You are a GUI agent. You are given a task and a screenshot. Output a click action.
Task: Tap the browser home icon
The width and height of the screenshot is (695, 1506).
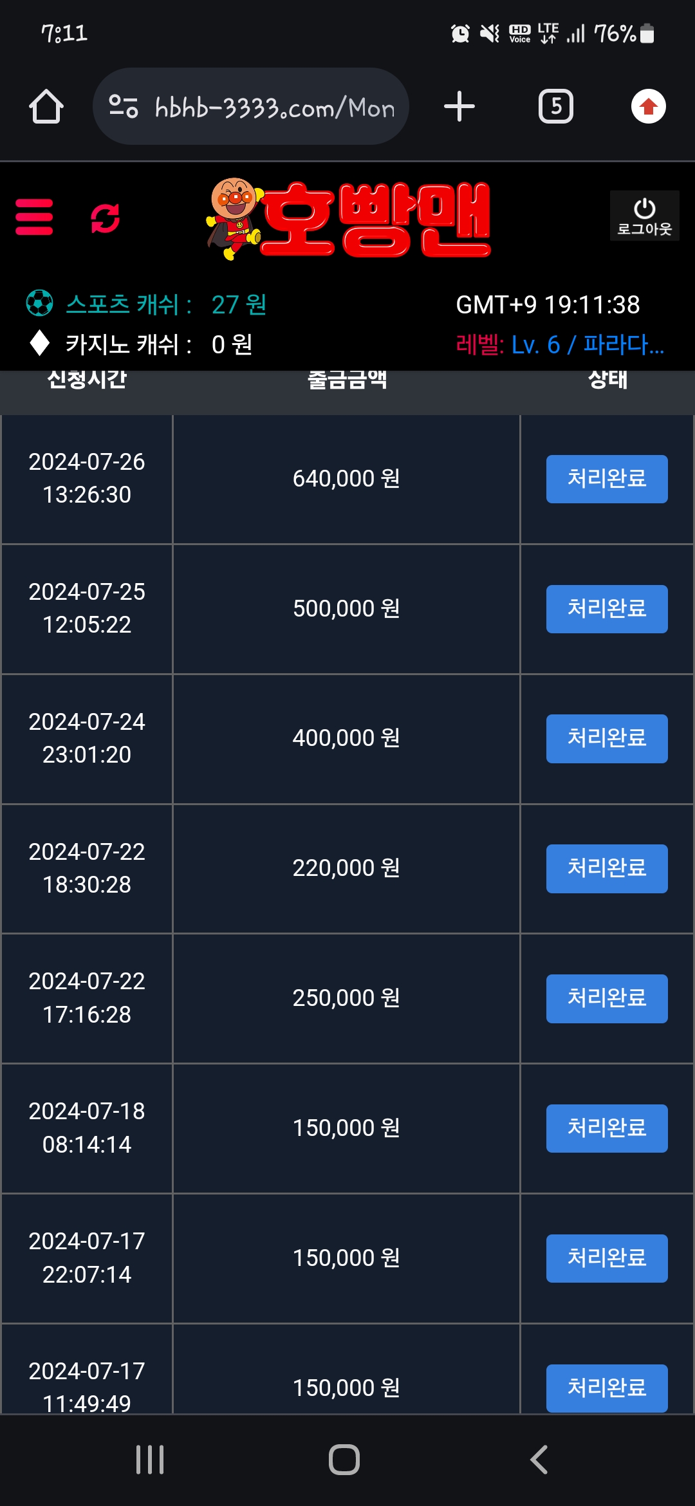46,106
